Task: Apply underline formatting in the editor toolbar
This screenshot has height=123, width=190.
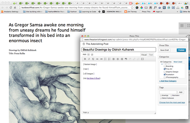Action: click(x=93, y=59)
